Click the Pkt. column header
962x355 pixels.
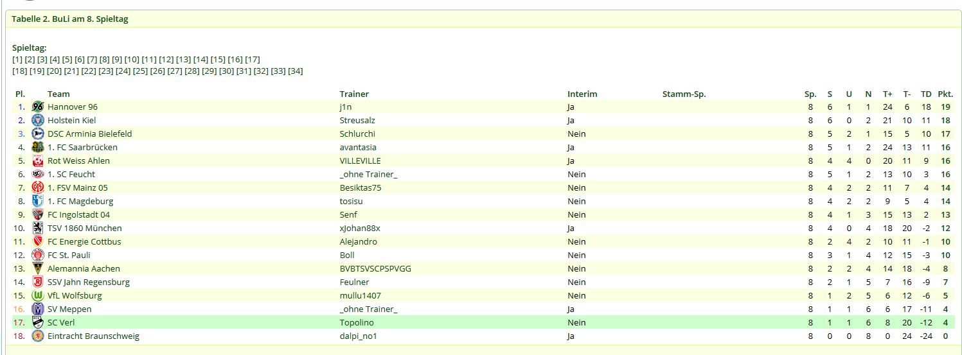(945, 94)
